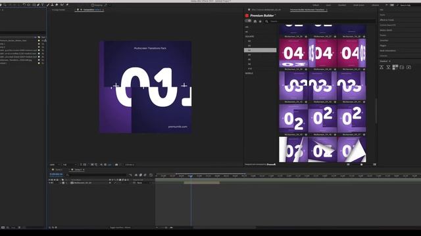Switch to the Libraries workspace
This screenshot has width=421, height=236.
[x=376, y=5]
